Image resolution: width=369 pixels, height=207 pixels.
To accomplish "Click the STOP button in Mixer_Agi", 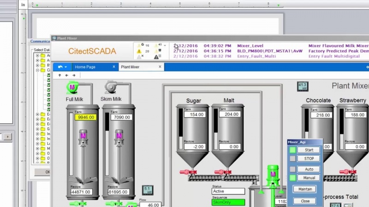I will point(309,159).
